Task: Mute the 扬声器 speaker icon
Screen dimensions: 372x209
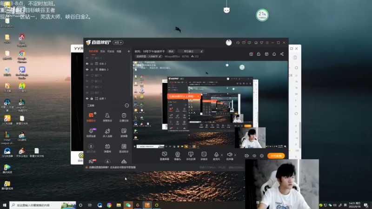Action: [229, 155]
